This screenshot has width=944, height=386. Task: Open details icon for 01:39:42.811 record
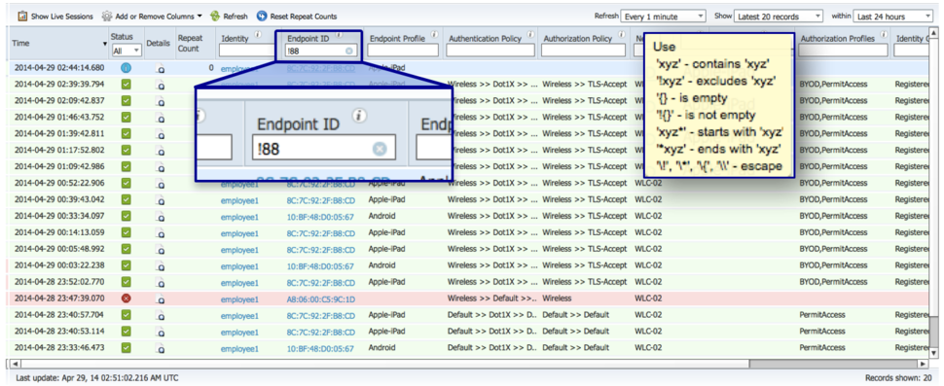point(161,134)
